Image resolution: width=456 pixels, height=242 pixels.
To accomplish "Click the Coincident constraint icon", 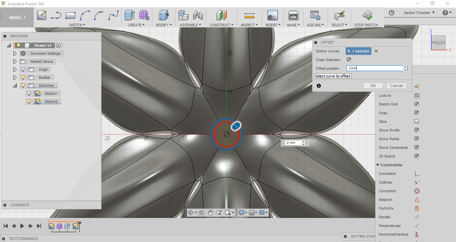I will (x=417, y=174).
